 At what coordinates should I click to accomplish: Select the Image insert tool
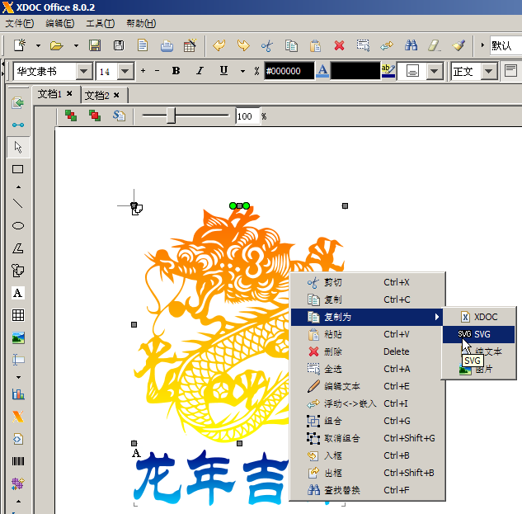[x=18, y=337]
